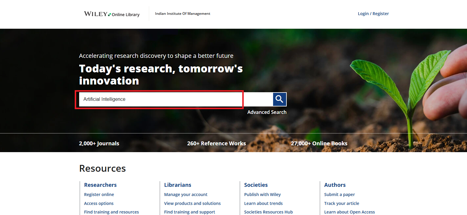
Task: Click the Wiley Online Library logo
Action: (x=111, y=14)
